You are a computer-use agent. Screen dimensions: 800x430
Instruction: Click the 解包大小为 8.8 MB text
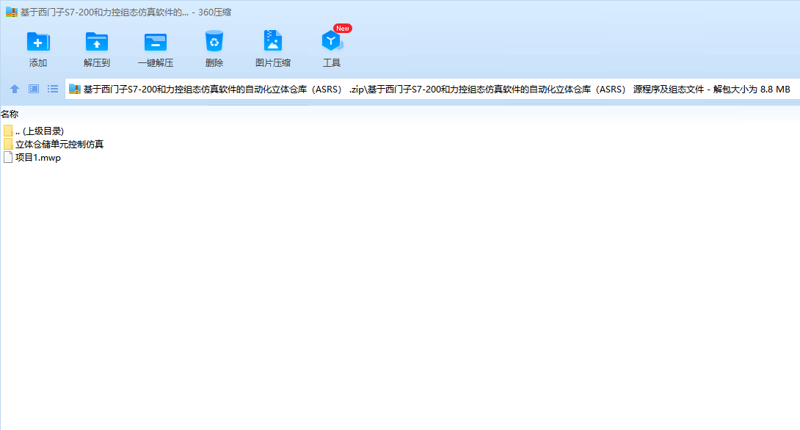[x=752, y=90]
